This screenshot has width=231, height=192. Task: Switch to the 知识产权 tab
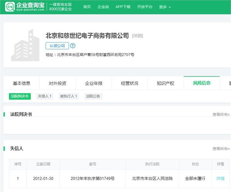[x=166, y=83]
